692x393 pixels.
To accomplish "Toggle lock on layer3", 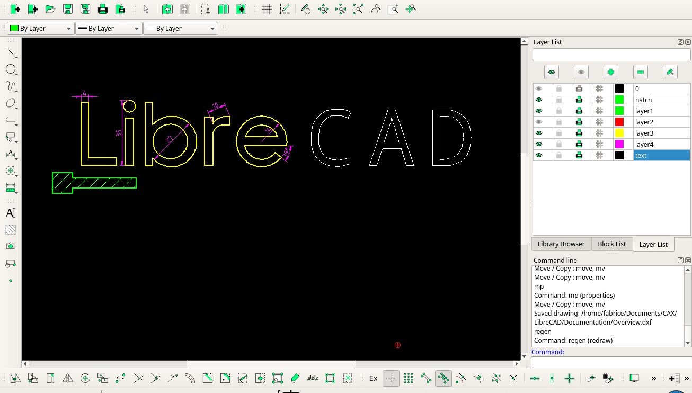I will click(x=558, y=133).
